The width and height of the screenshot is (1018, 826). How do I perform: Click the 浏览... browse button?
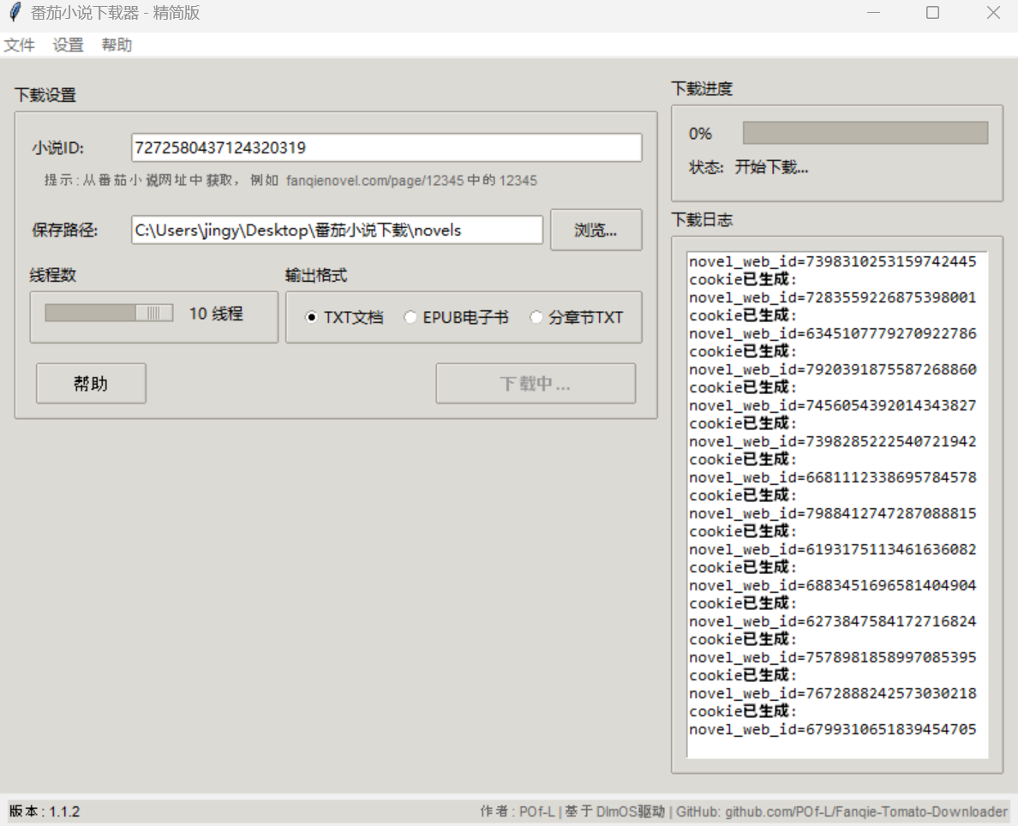click(596, 230)
